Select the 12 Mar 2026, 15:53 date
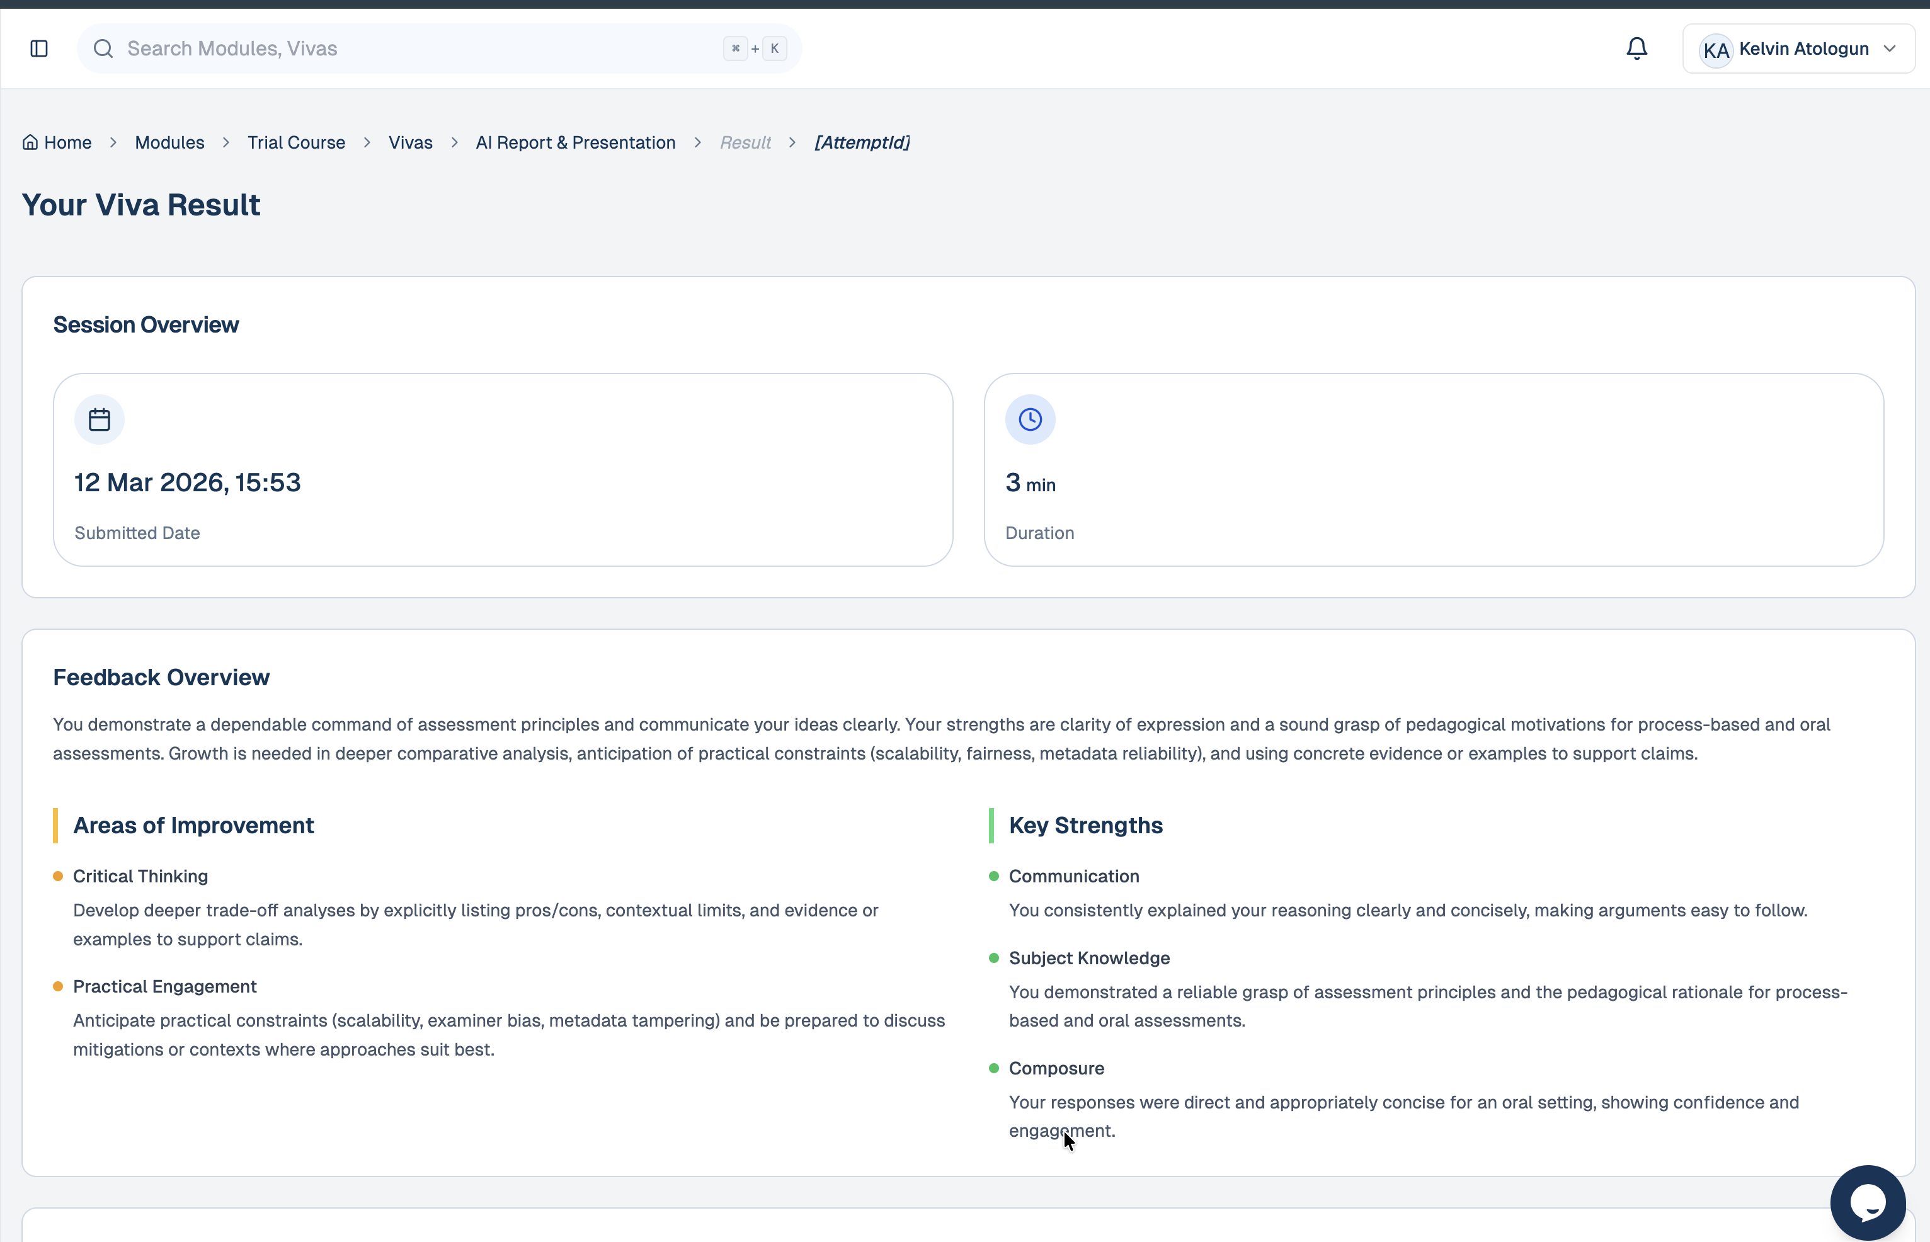 coord(187,482)
